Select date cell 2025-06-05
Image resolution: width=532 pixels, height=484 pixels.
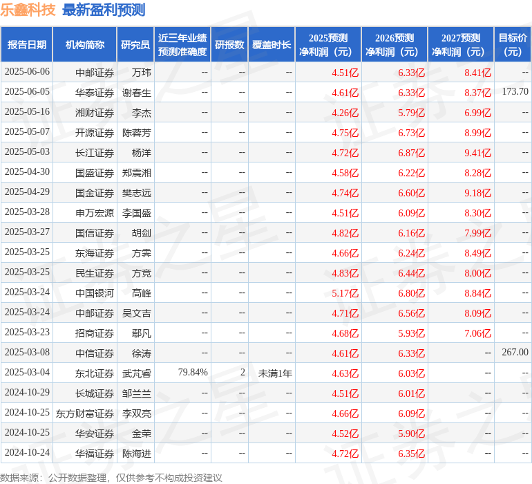click(27, 92)
